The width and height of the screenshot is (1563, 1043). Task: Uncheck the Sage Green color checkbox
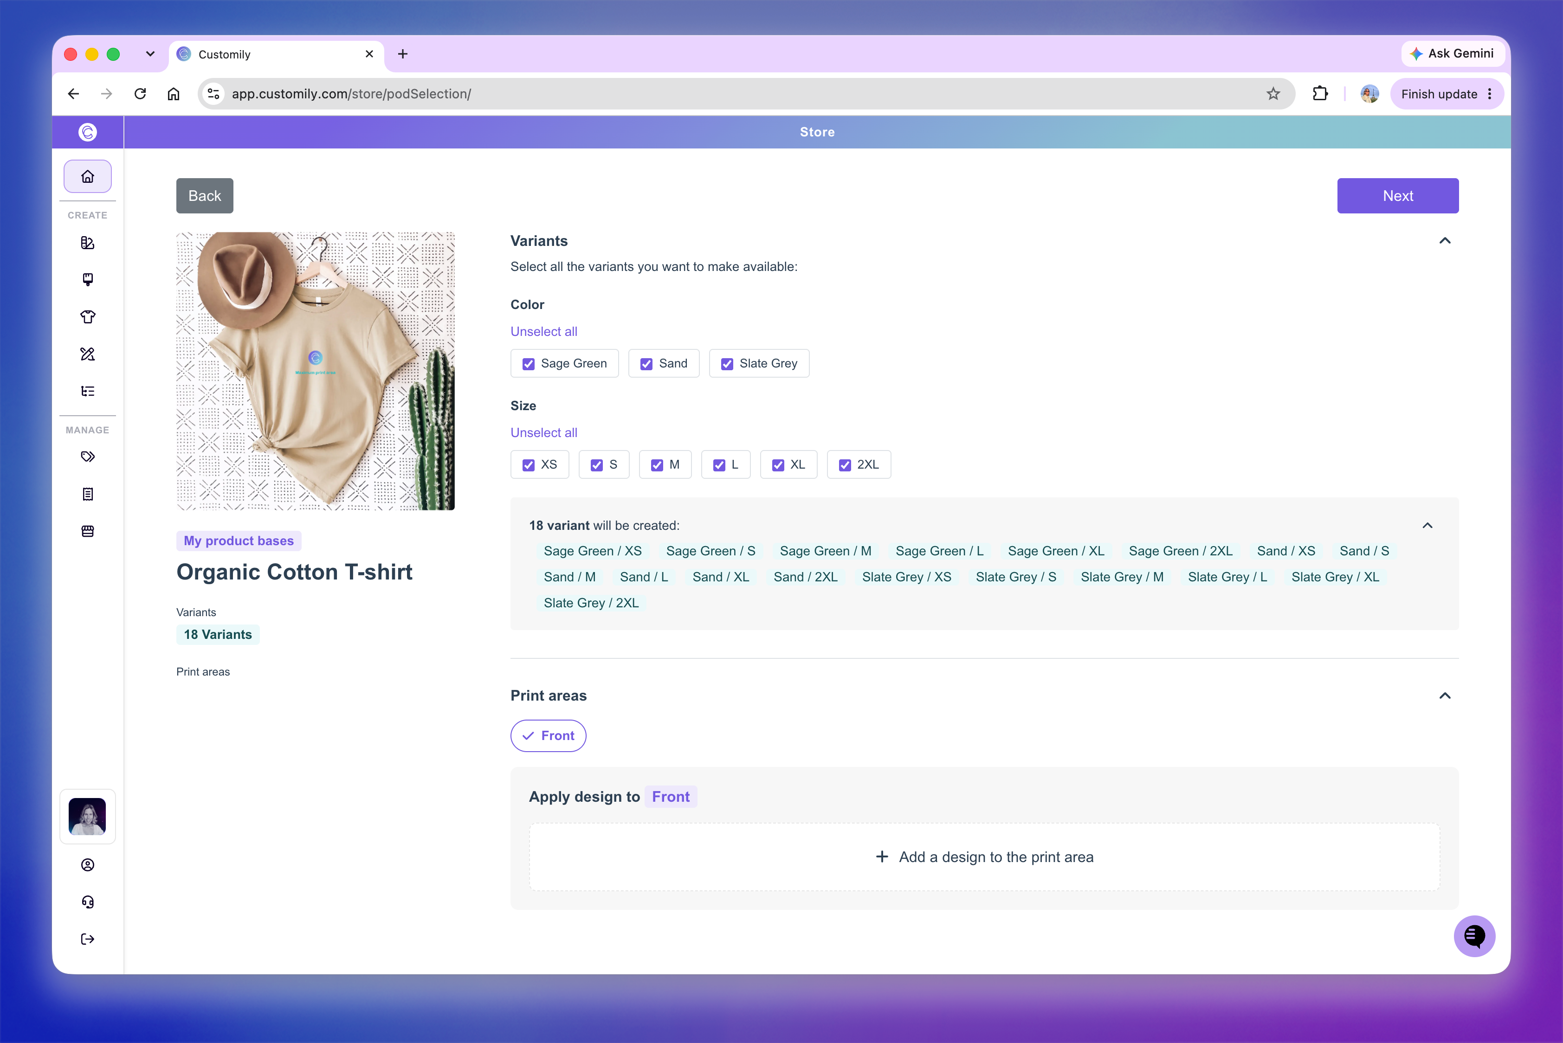528,364
